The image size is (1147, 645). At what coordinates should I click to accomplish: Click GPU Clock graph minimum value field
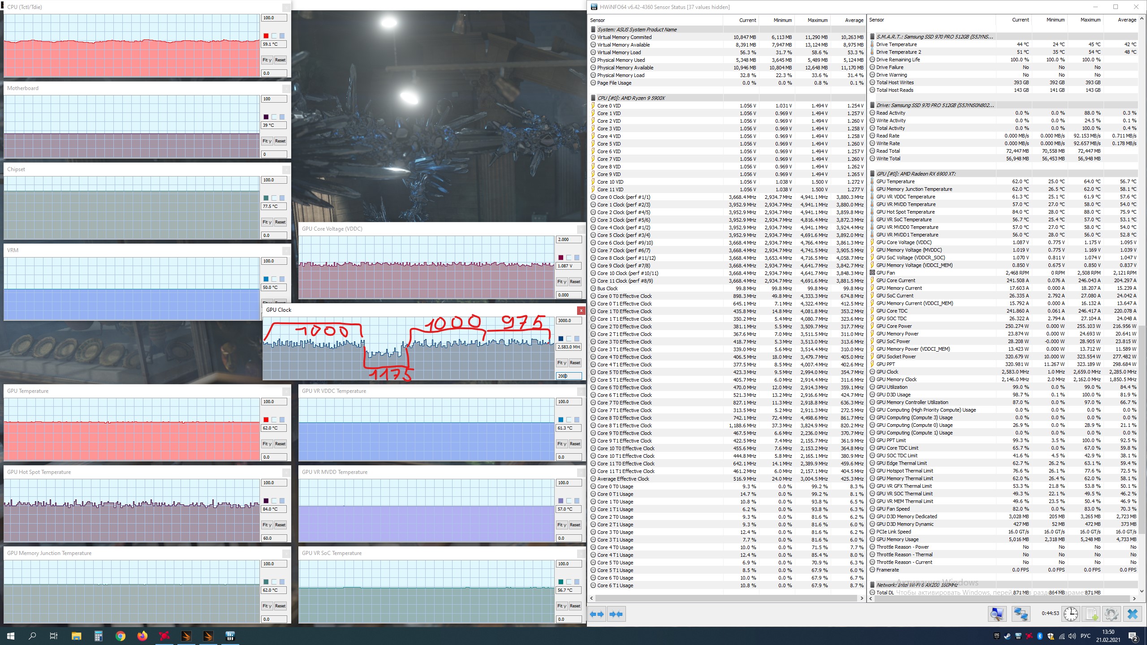pyautogui.click(x=568, y=376)
